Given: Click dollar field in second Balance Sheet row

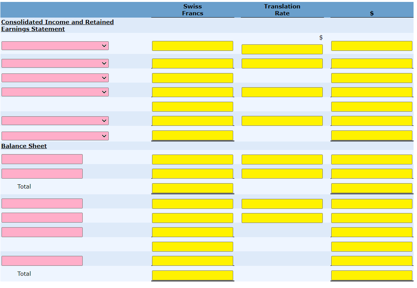Looking at the screenshot, I should point(372,174).
